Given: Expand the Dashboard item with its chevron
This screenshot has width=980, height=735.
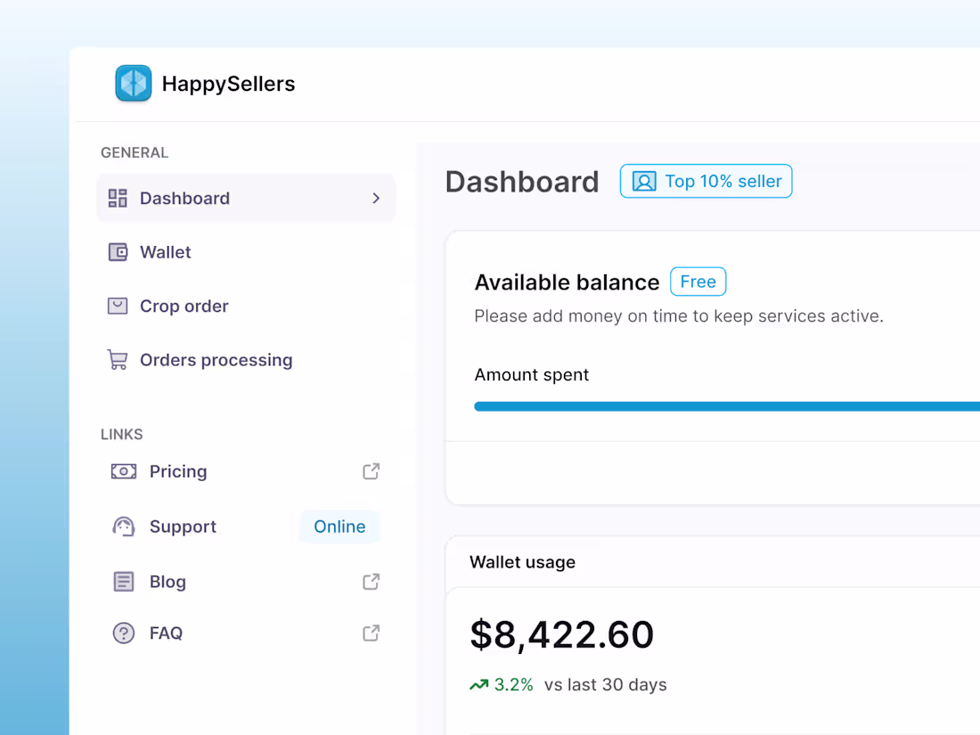Looking at the screenshot, I should pyautogui.click(x=375, y=198).
